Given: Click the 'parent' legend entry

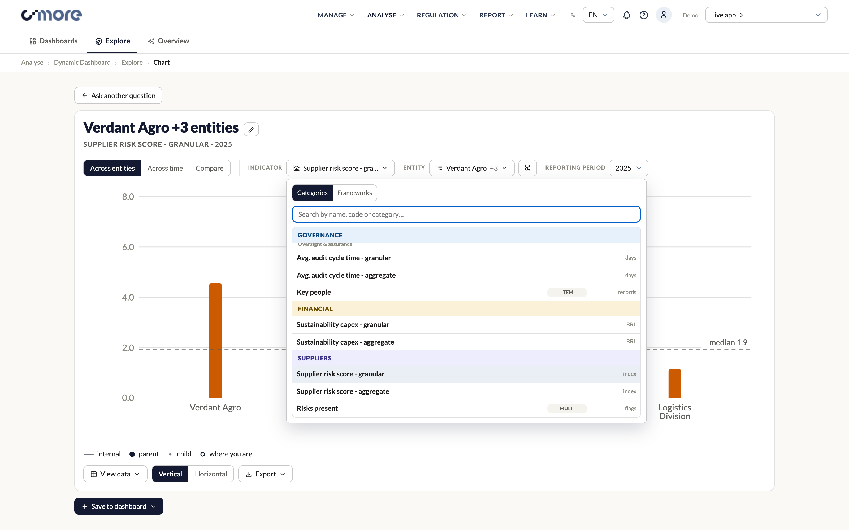Looking at the screenshot, I should tap(144, 454).
